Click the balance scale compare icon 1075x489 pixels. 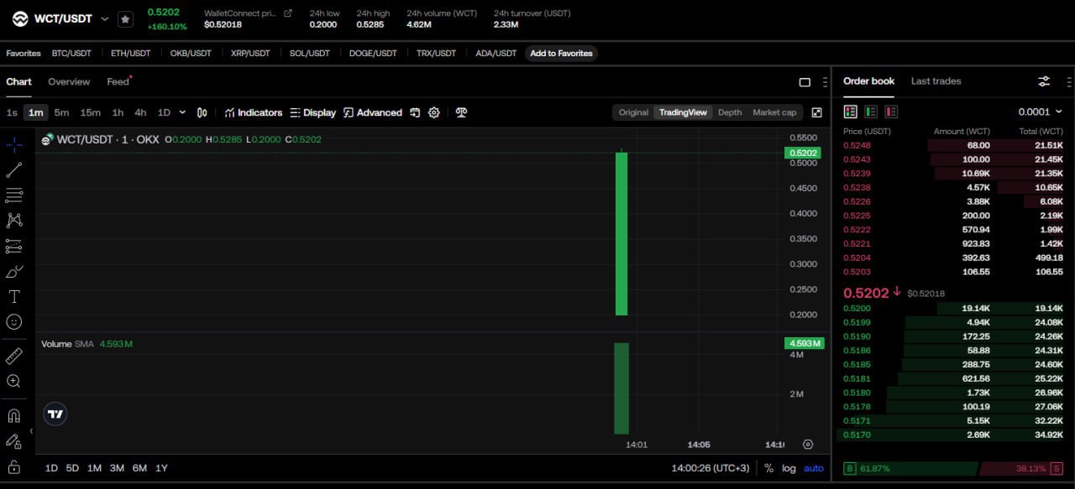pyautogui.click(x=461, y=112)
